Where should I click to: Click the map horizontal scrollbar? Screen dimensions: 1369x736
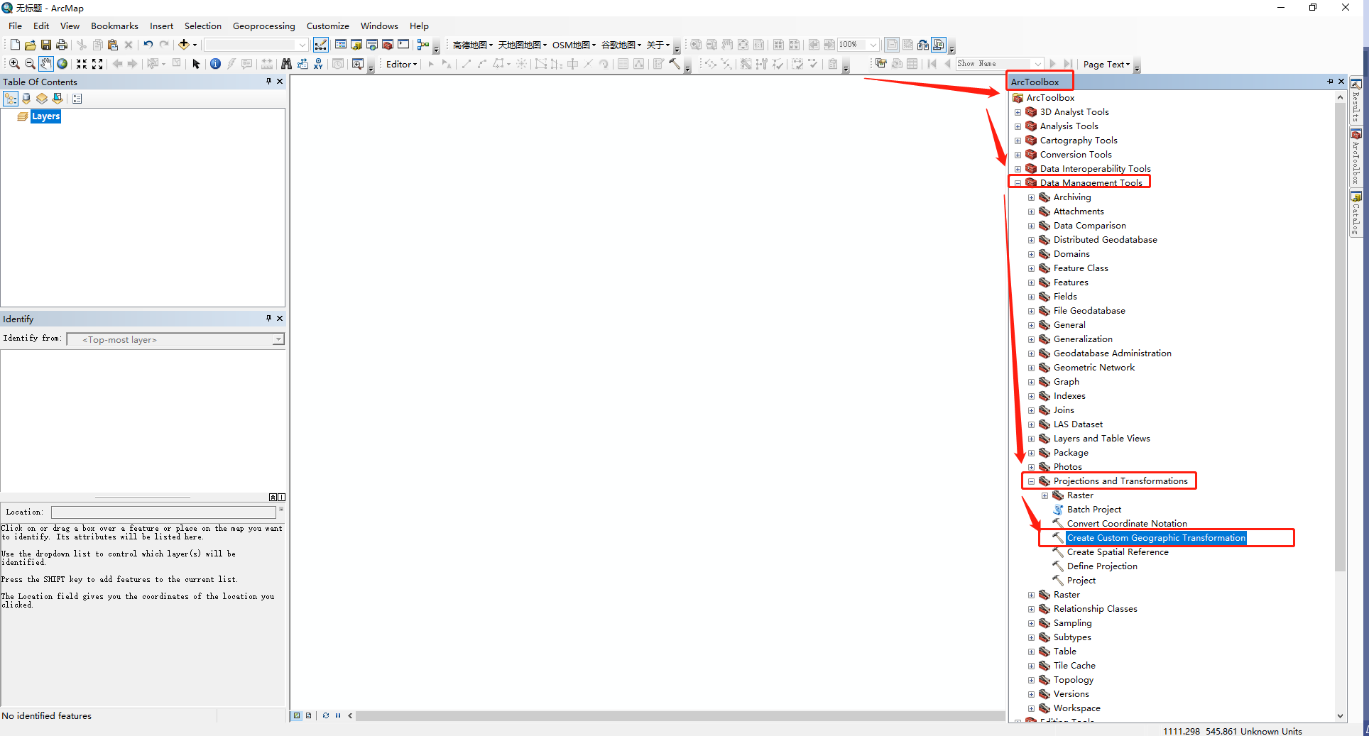tap(680, 715)
